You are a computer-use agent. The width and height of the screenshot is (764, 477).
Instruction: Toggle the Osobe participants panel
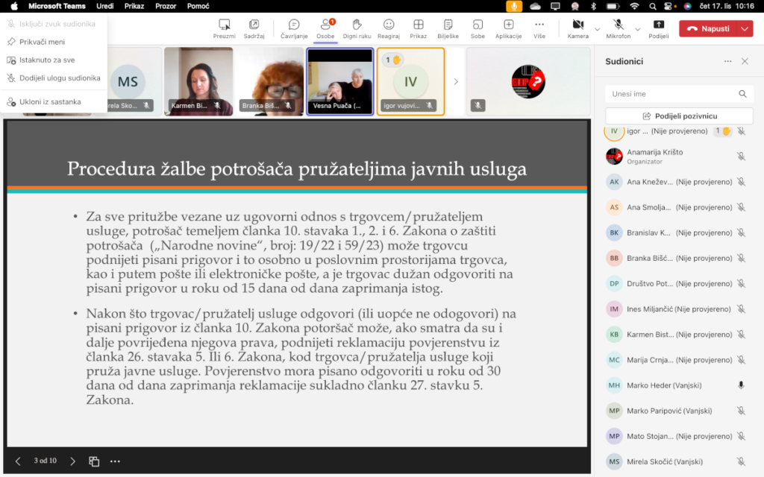point(325,29)
